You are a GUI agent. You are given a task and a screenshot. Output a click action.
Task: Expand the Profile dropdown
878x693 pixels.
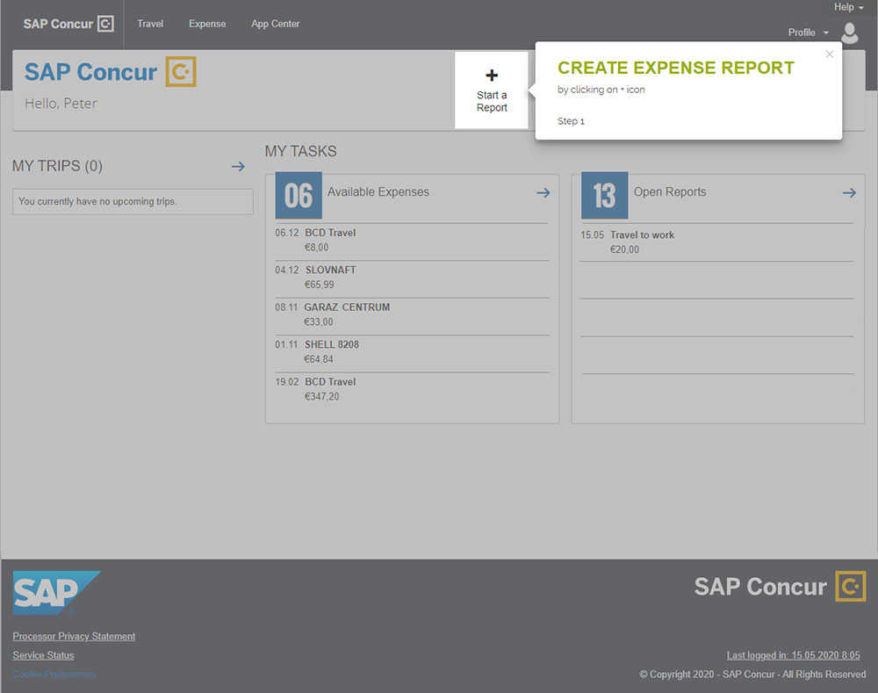(x=808, y=32)
